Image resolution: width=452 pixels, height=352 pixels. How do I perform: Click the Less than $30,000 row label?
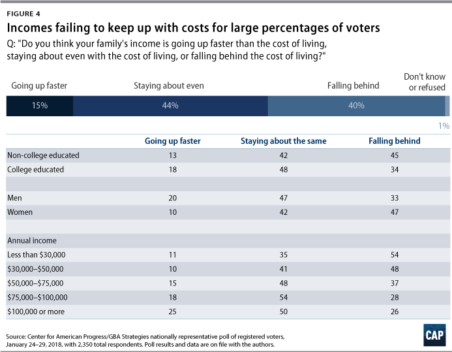point(37,255)
